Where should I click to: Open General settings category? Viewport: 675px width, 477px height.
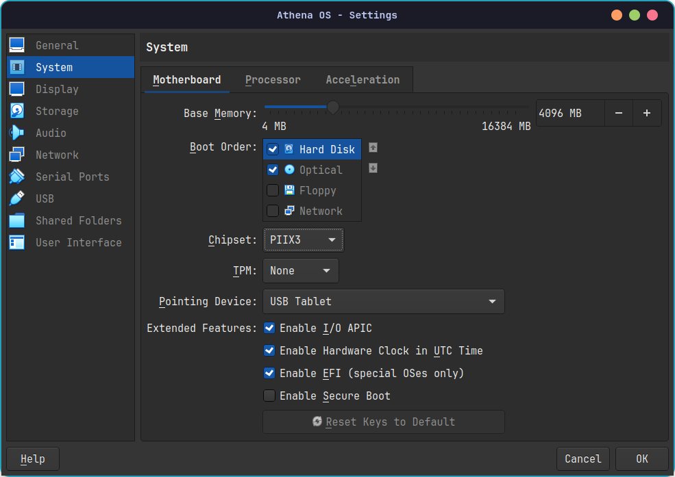(x=71, y=45)
